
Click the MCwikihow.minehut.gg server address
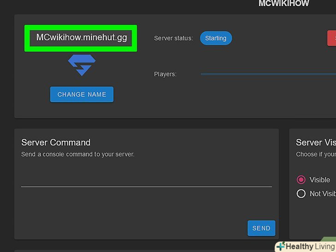tap(81, 37)
